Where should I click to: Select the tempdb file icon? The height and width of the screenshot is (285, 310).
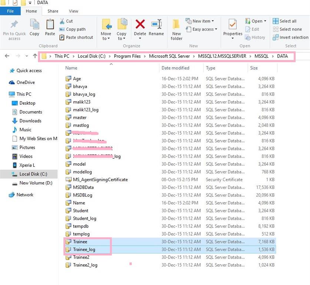tap(68, 226)
